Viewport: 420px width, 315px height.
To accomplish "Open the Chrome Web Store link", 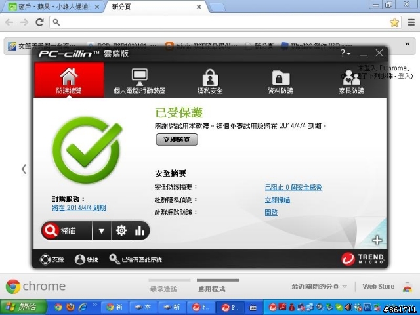I will 378,286.
